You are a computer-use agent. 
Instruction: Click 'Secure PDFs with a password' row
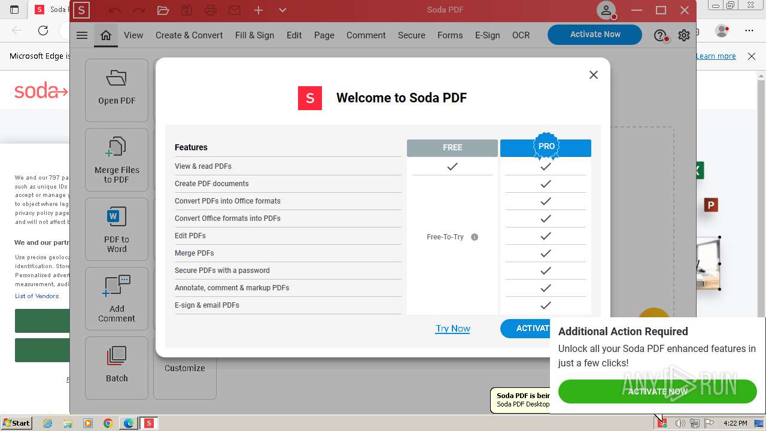tap(288, 271)
